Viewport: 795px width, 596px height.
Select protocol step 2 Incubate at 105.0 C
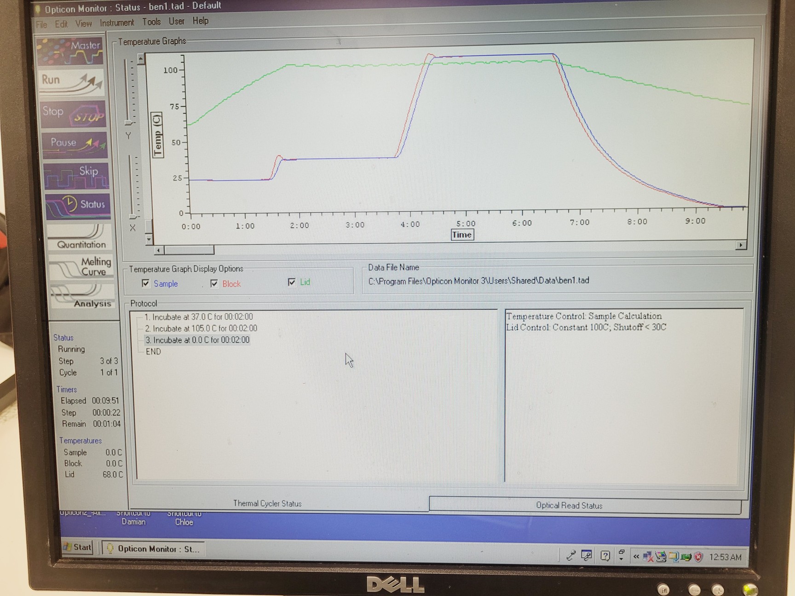coord(201,328)
